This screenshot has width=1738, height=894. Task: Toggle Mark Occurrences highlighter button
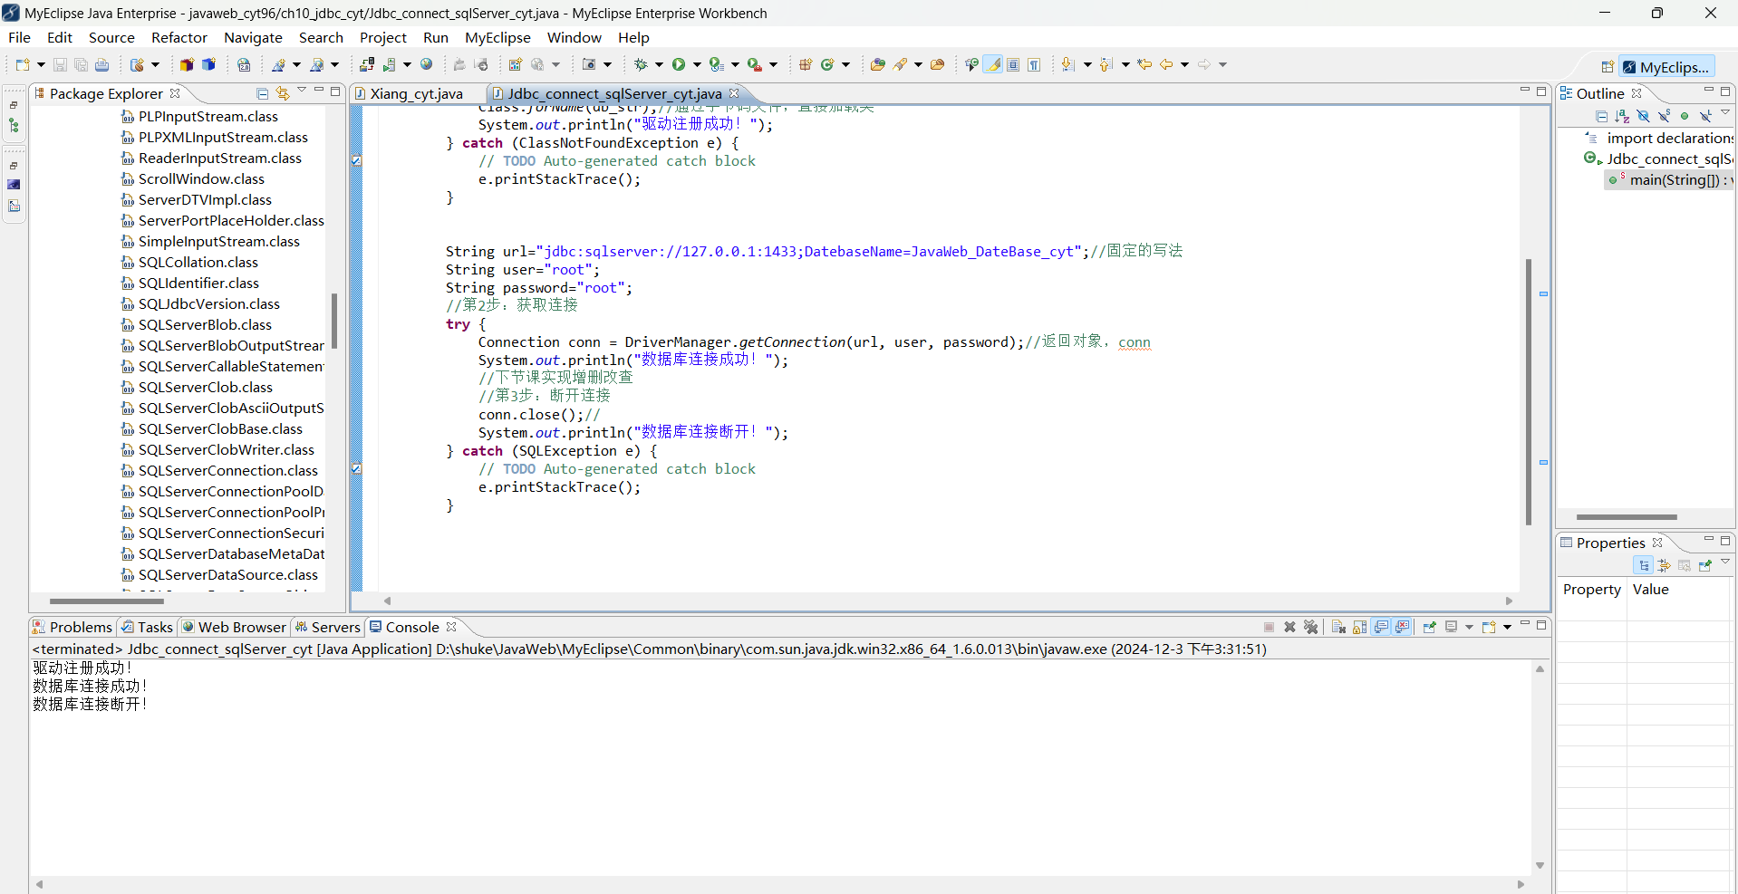coord(992,64)
